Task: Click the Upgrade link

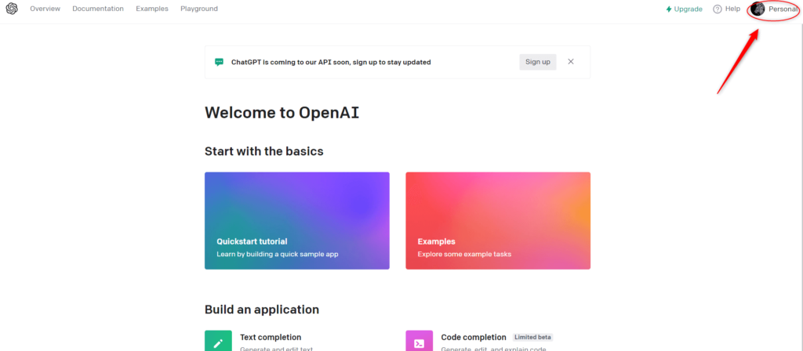Action: 684,9
